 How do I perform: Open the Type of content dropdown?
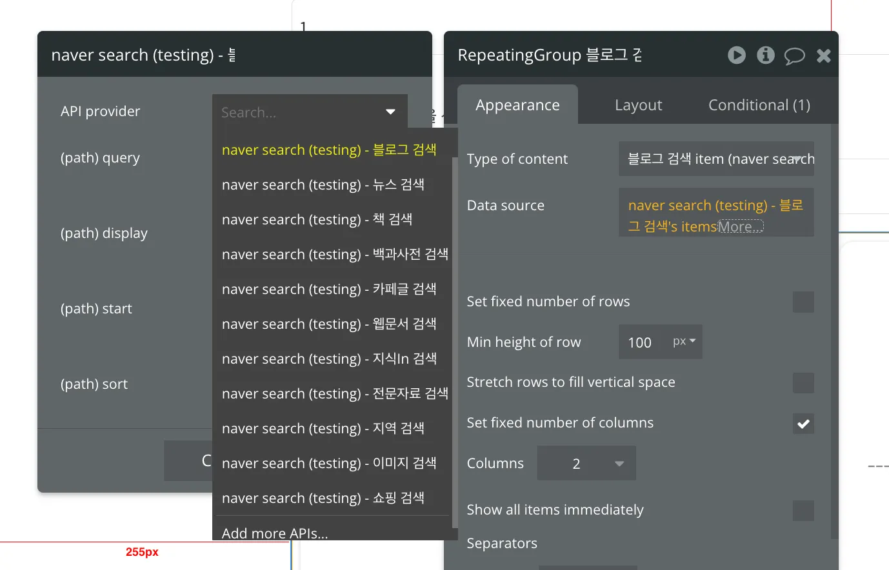click(x=716, y=159)
